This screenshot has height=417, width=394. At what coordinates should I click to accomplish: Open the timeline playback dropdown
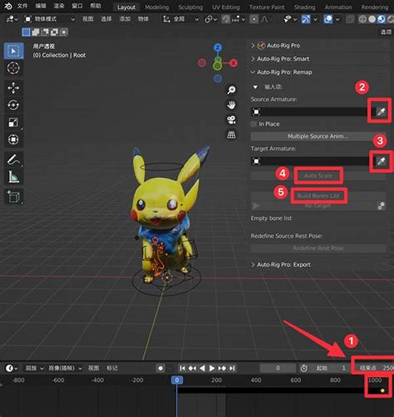(x=34, y=368)
